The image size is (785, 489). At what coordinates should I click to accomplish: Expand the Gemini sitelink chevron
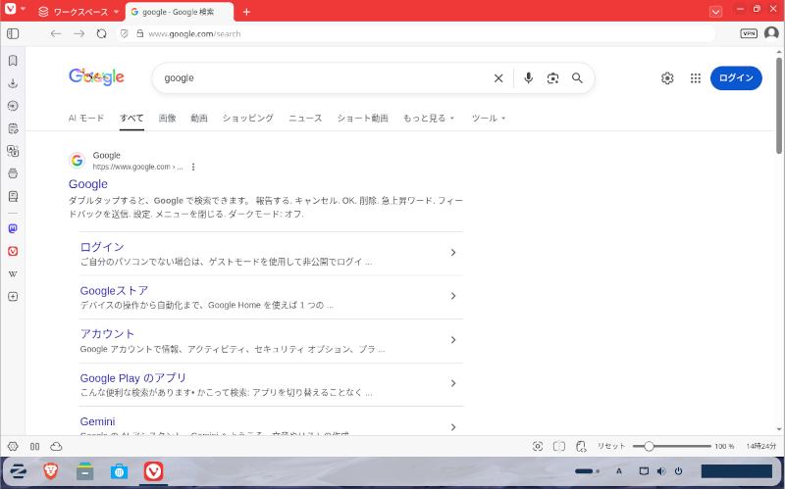[x=453, y=427]
